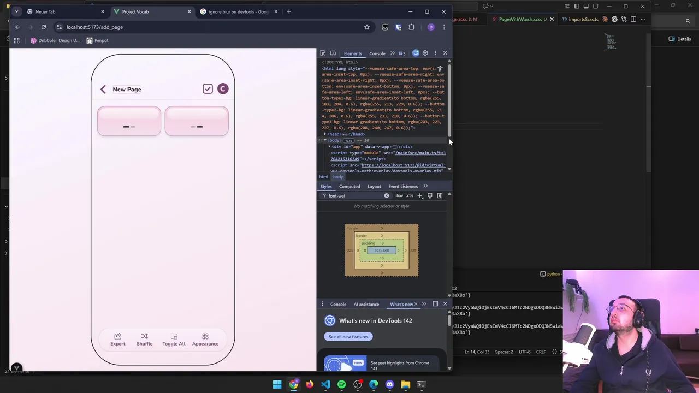
Task: Close the What's new tab
Action: pos(416,304)
